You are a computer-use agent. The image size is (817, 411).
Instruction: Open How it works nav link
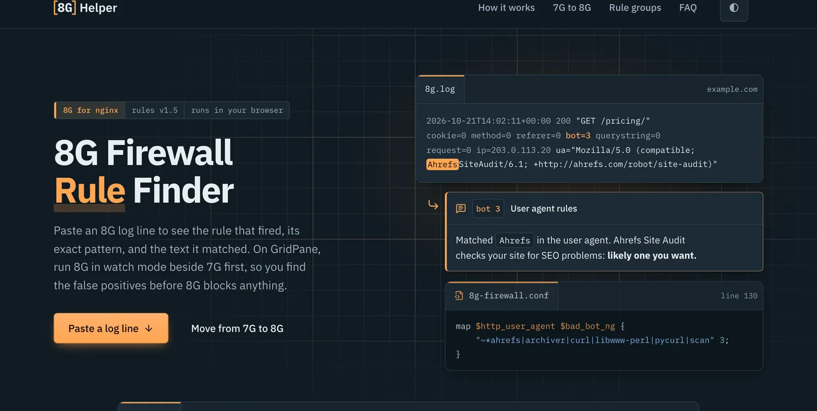click(x=507, y=8)
